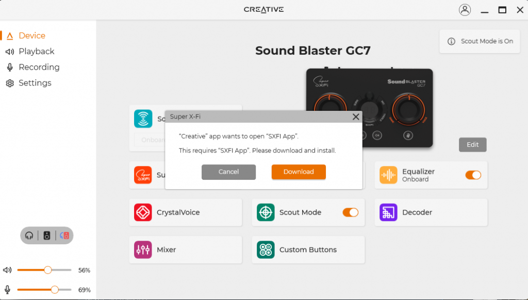This screenshot has width=528, height=300.
Task: Select the CrystalVoice feature icon
Action: coord(143,212)
